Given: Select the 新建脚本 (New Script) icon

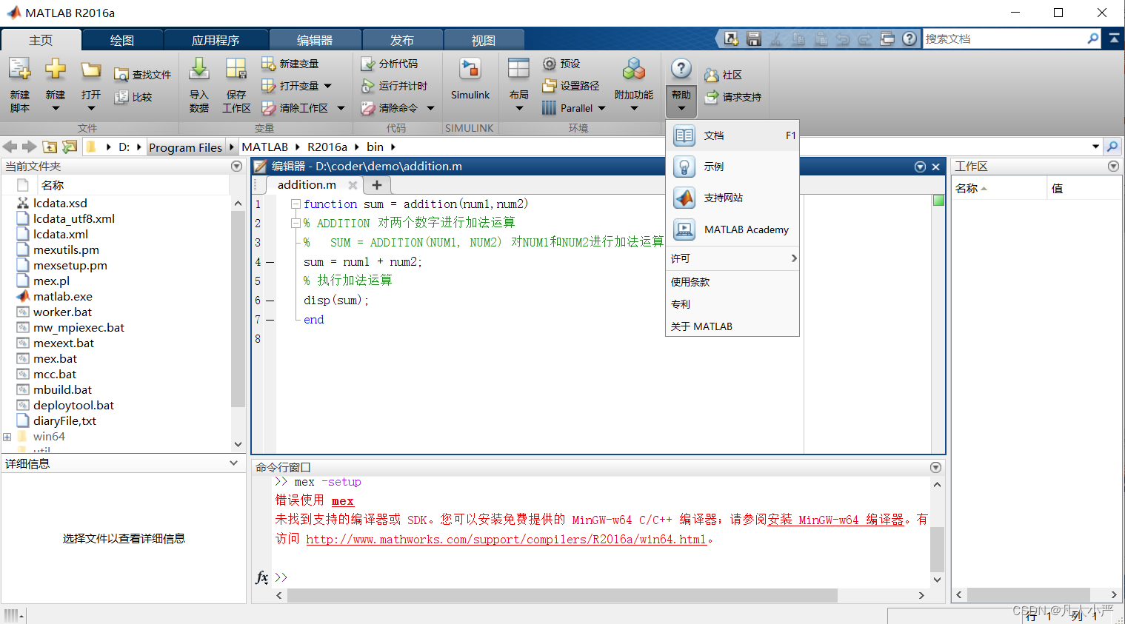Looking at the screenshot, I should 19,83.
